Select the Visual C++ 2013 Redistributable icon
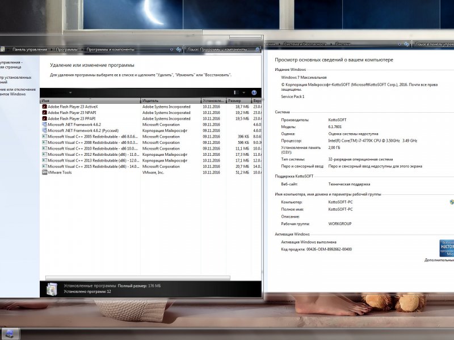The width and height of the screenshot is (454, 340). click(x=45, y=160)
